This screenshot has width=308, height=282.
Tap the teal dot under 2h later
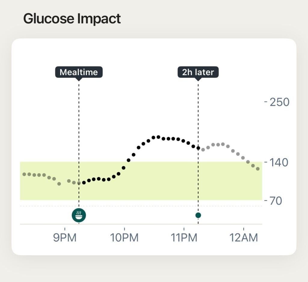tap(198, 215)
